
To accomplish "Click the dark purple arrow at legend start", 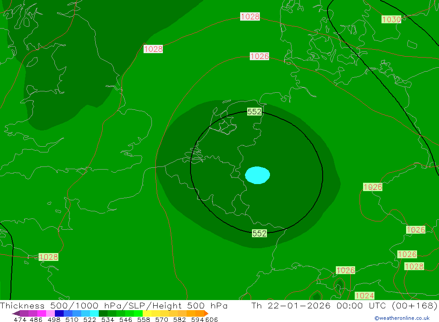I will tap(16, 313).
